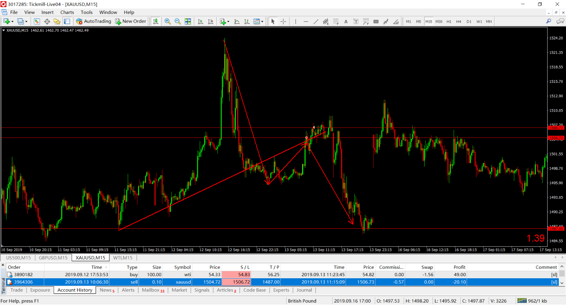Viewport: 566px width, 307px height.
Task: Click the Zoom In magnifier icon
Action: tap(167, 21)
